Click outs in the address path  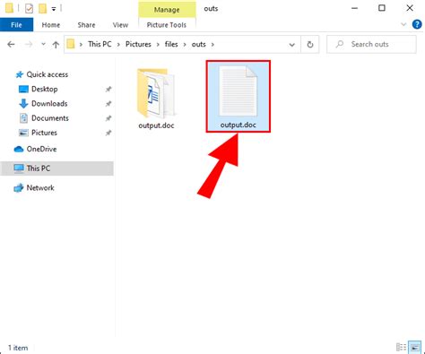coord(199,44)
